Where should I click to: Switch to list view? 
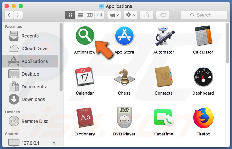(x=80, y=15)
